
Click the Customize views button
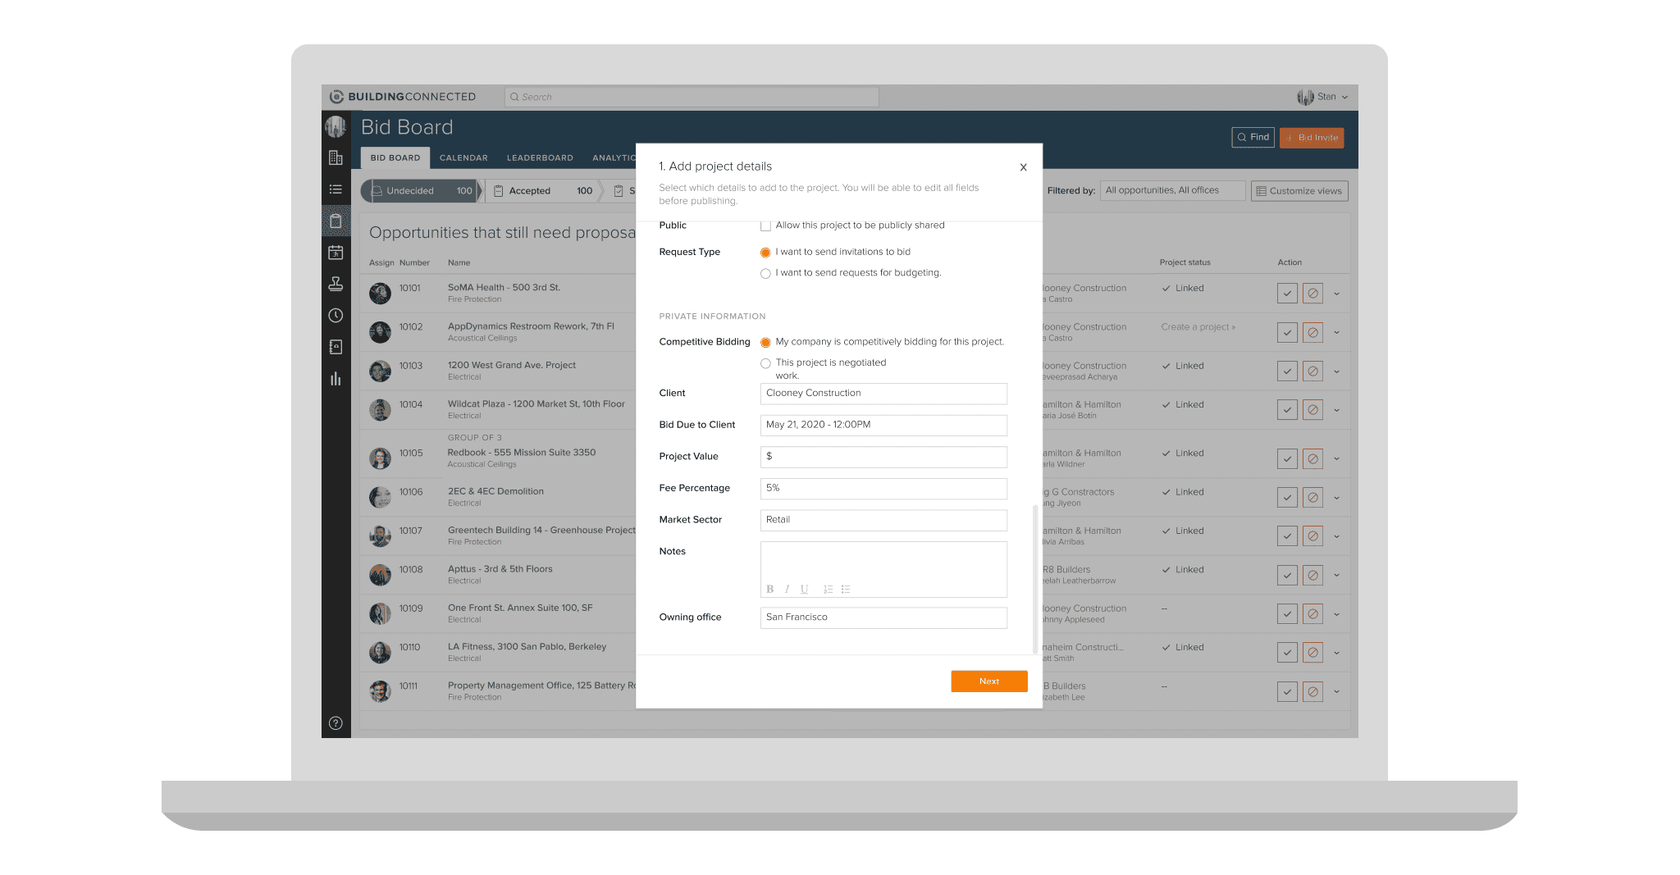coord(1299,191)
